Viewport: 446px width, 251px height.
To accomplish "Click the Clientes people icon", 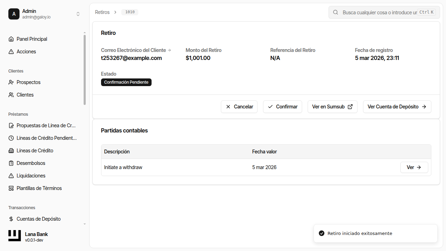I will (x=11, y=95).
